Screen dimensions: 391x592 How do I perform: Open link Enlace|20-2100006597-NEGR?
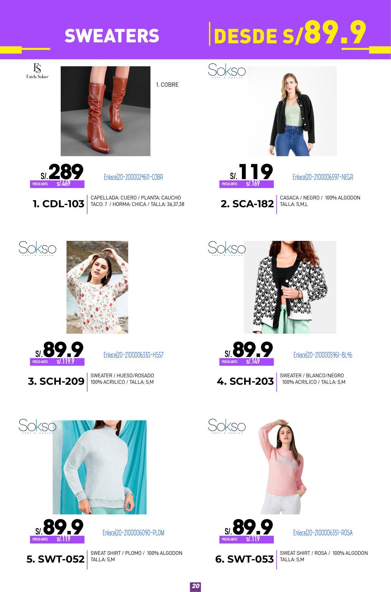pyautogui.click(x=323, y=177)
